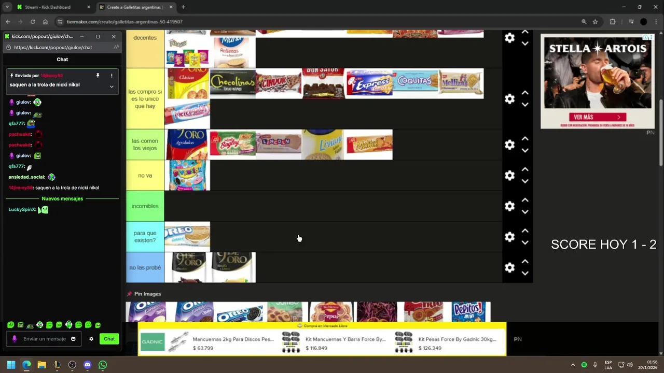Select the Pepitos Mini image in the image pool

(x=468, y=312)
